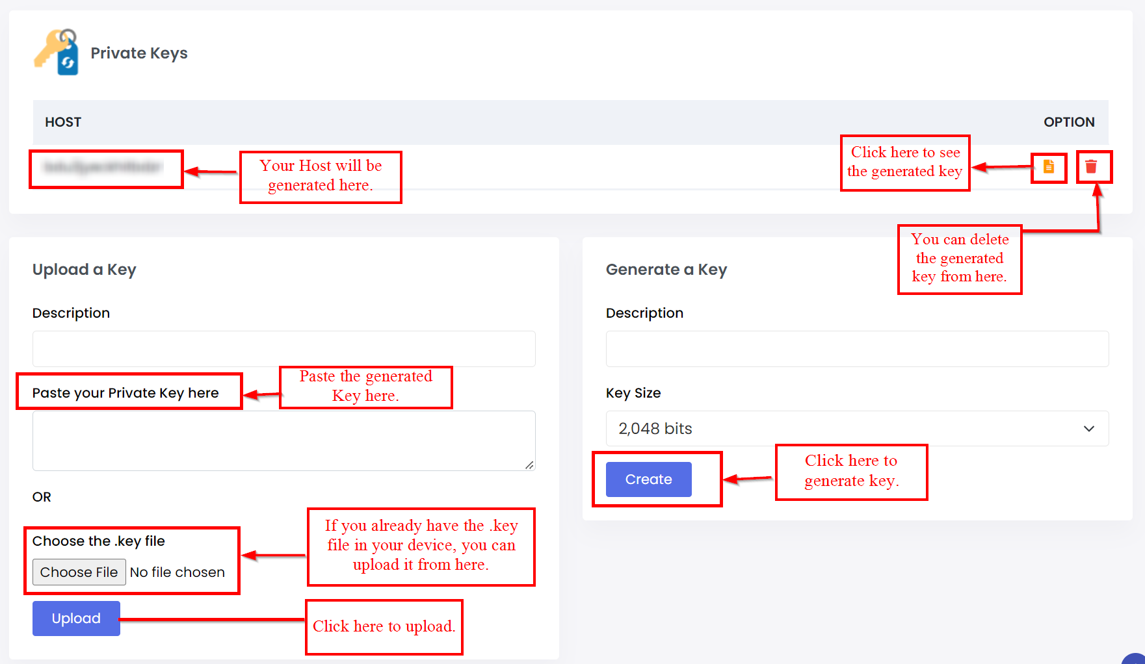This screenshot has height=664, width=1145.
Task: Click the red trash delete key icon
Action: pos(1091,167)
